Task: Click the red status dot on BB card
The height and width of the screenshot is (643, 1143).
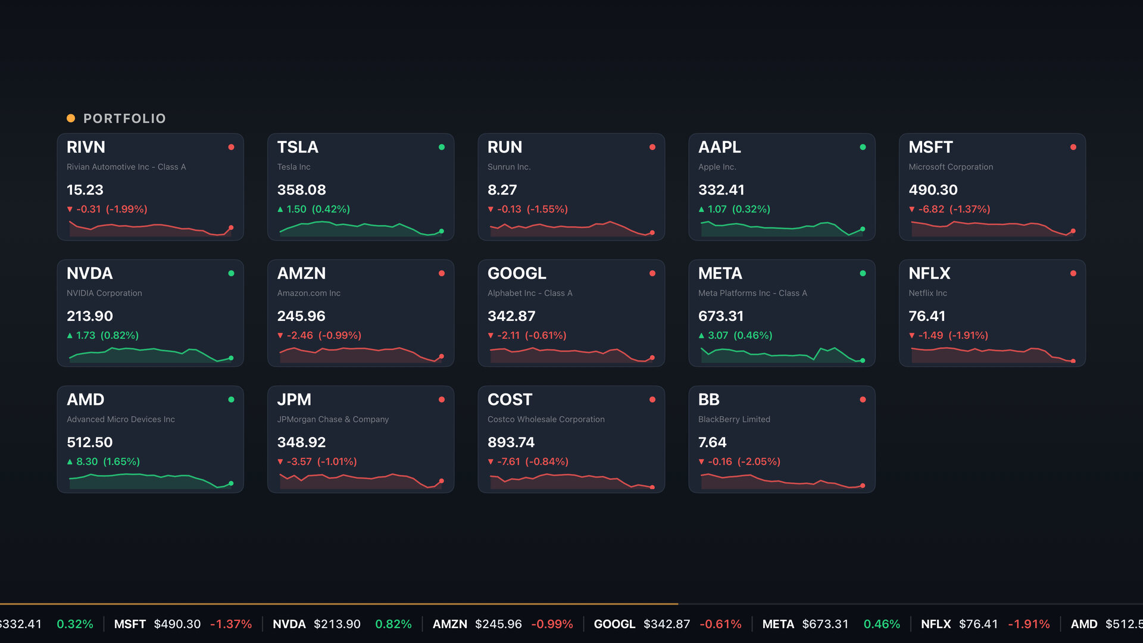Action: (x=863, y=399)
